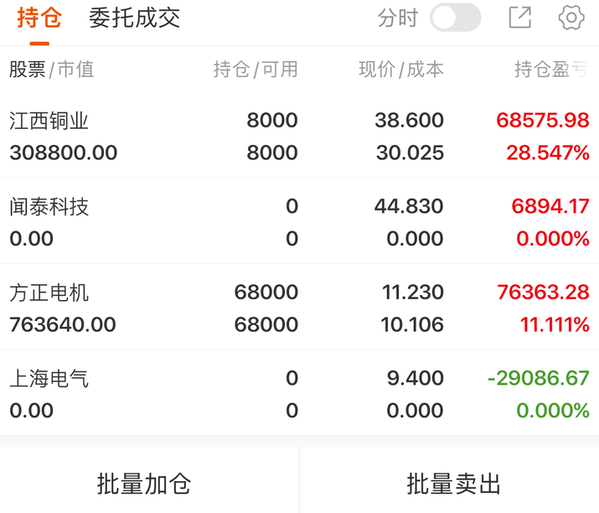Click profit percentage 28.547%
The width and height of the screenshot is (599, 513).
coord(548,153)
